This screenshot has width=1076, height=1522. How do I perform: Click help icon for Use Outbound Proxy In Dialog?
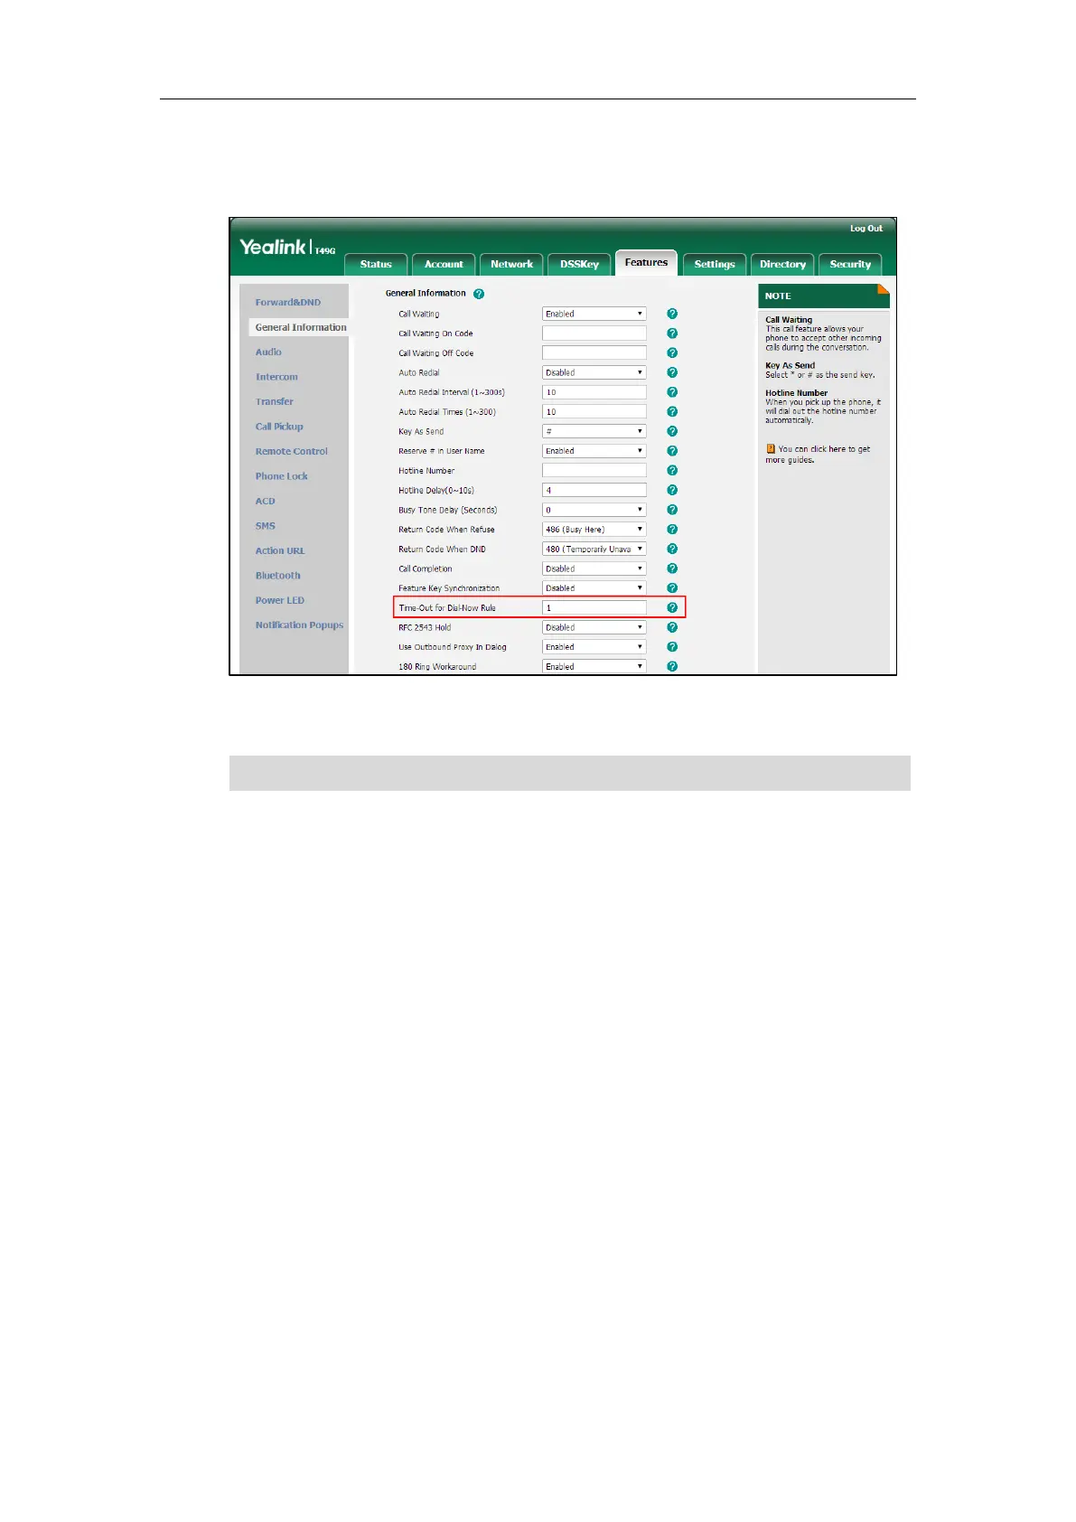click(x=672, y=647)
